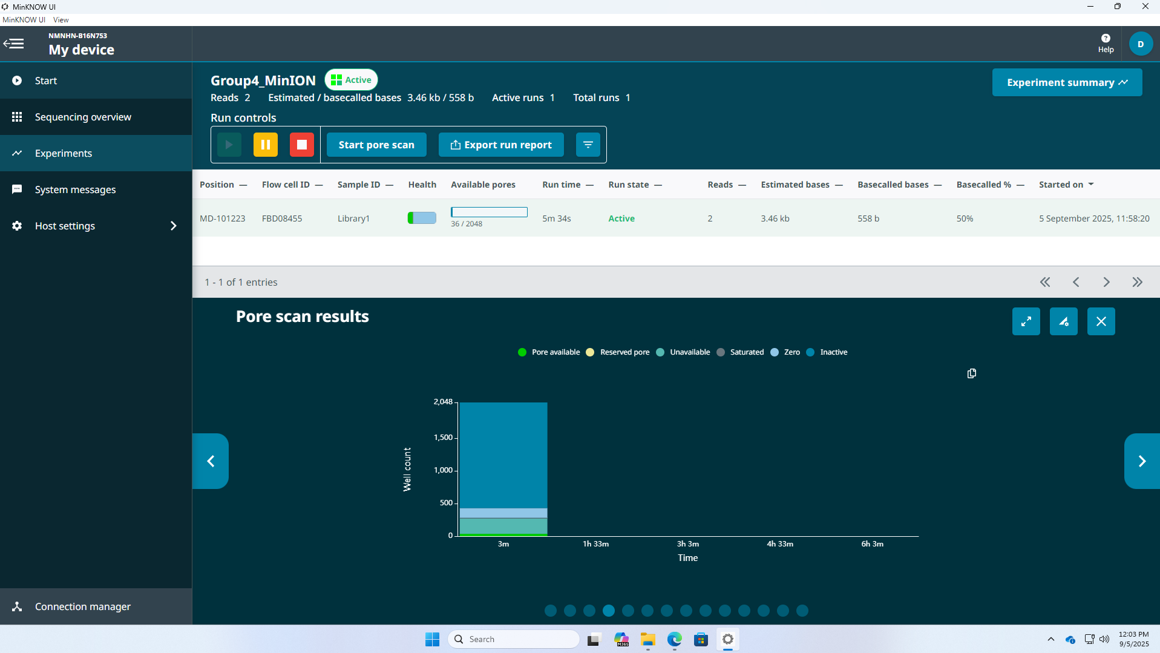
Task: Toggle Inactive legend series
Action: [x=827, y=352]
